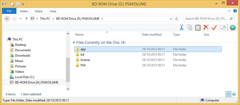The height and width of the screenshot is (105, 240).
Task: Open the address bar history dropdown
Action: tap(171, 19)
